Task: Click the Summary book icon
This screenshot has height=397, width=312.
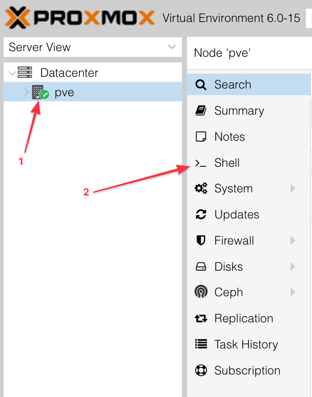Action: coord(201,111)
